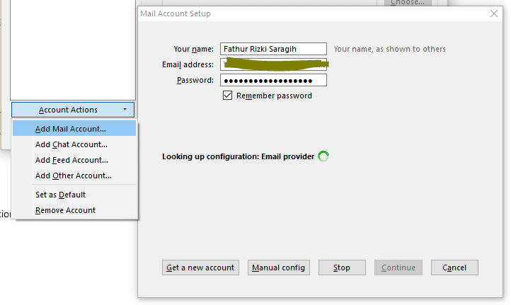Image resolution: width=511 pixels, height=305 pixels.
Task: Expand the Account Actions dropdown
Action: click(x=73, y=110)
